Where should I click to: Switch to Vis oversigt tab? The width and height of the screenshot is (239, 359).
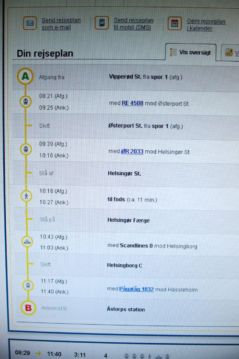click(x=191, y=53)
